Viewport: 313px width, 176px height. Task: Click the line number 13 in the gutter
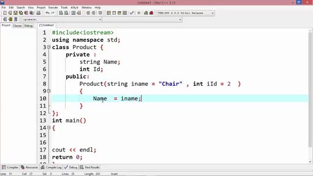tap(43, 121)
